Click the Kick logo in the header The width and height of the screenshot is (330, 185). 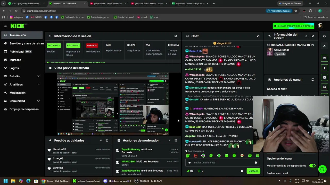pos(19,26)
